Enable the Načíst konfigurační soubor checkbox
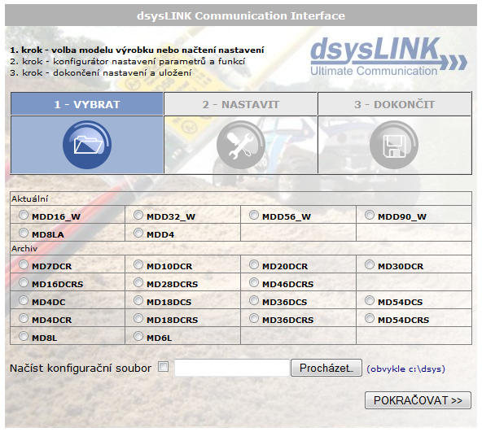Viewport: 482px width, 432px height. point(163,366)
